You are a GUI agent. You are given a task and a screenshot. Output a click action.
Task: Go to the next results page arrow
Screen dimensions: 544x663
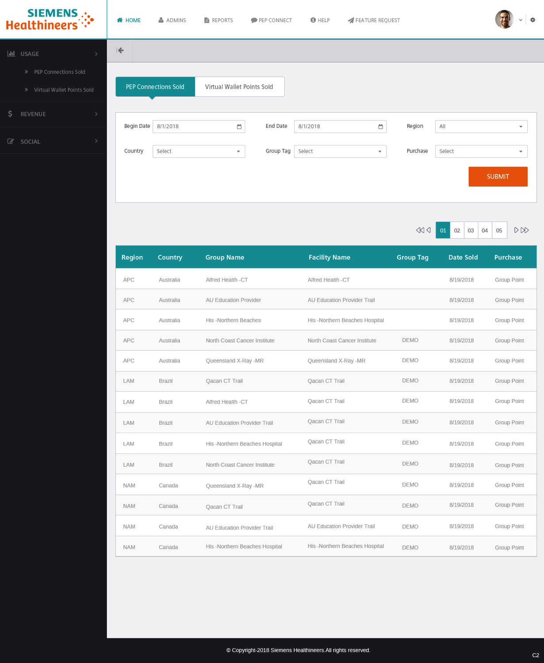[516, 230]
